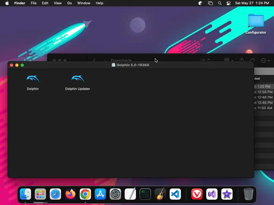274x205 pixels.
Task: Select the 12:48 PM row in Downloads window
Action: click(264, 97)
